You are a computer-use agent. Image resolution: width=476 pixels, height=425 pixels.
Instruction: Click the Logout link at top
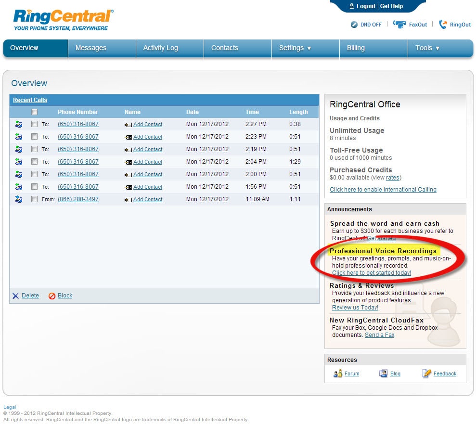coord(366,6)
